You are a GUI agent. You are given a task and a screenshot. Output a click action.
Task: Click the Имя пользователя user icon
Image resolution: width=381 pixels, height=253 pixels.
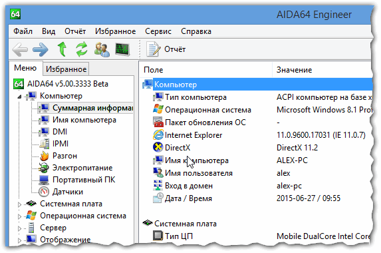coord(158,172)
